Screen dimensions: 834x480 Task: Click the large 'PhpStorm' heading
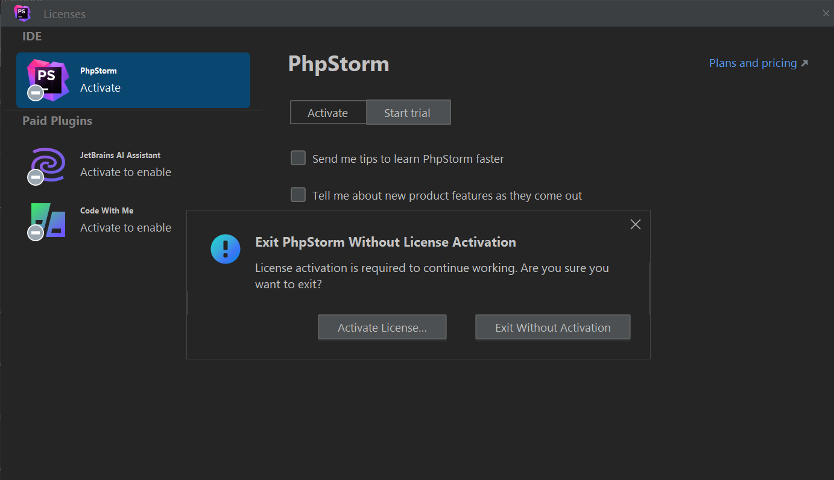point(339,64)
